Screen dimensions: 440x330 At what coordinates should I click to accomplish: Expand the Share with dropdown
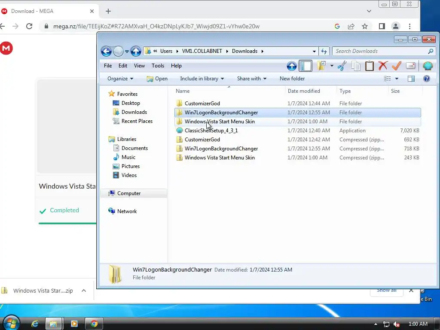click(x=251, y=79)
